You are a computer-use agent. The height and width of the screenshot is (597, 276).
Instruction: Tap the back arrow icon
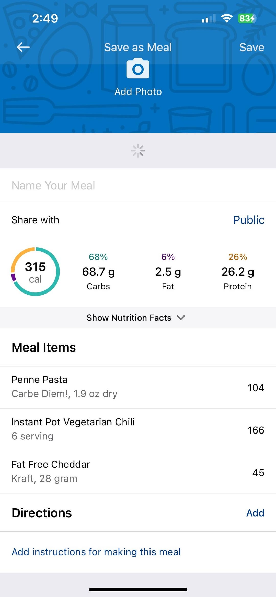(x=23, y=47)
